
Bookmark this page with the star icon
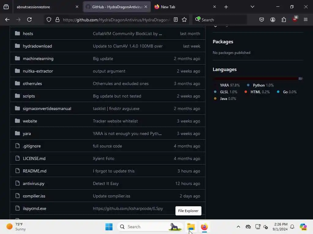tap(184, 19)
